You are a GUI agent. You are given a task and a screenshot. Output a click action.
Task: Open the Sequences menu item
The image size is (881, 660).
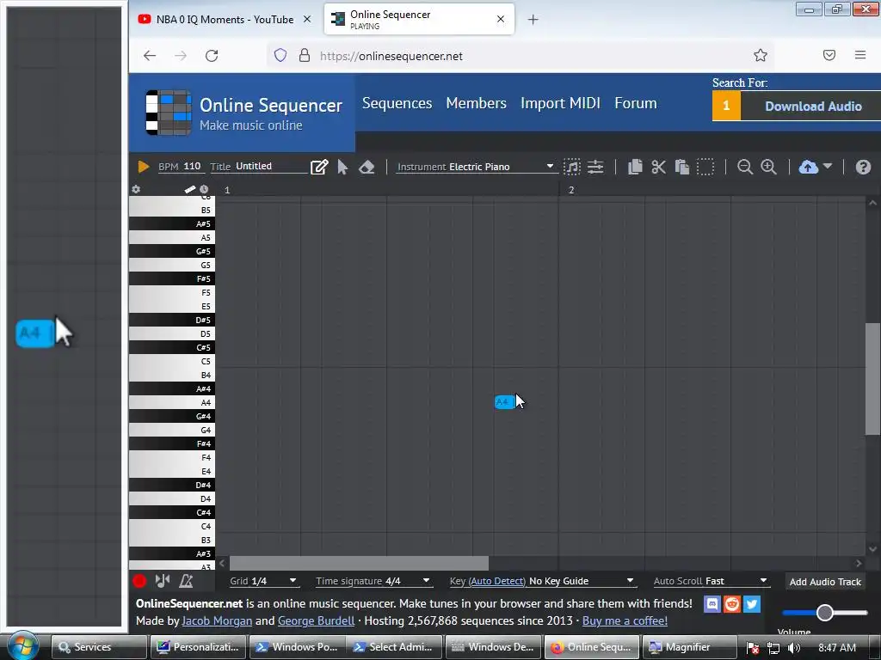pos(397,103)
